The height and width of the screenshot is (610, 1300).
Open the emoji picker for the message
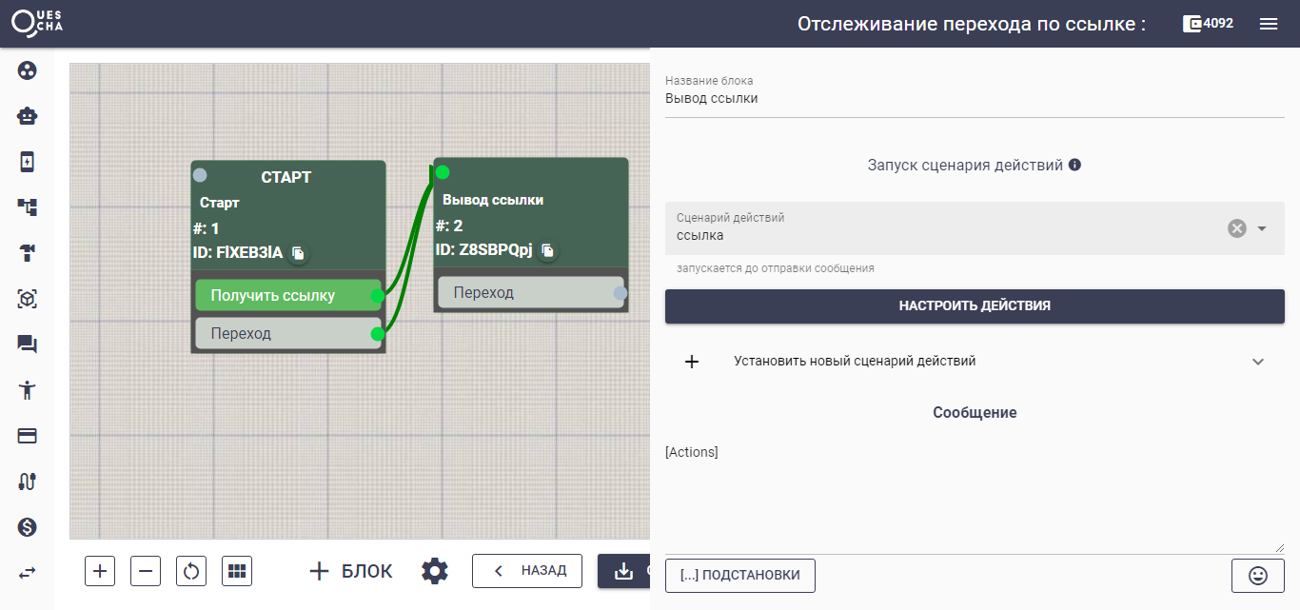pyautogui.click(x=1257, y=575)
